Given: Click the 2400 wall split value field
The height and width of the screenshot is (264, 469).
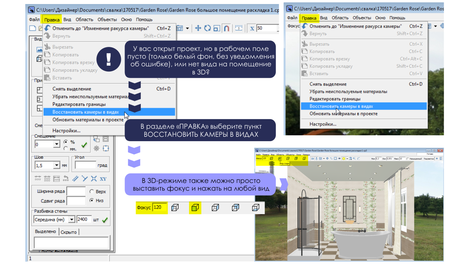Looking at the screenshot, I should (84, 219).
